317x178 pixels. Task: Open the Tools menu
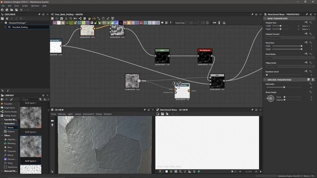click(16, 6)
